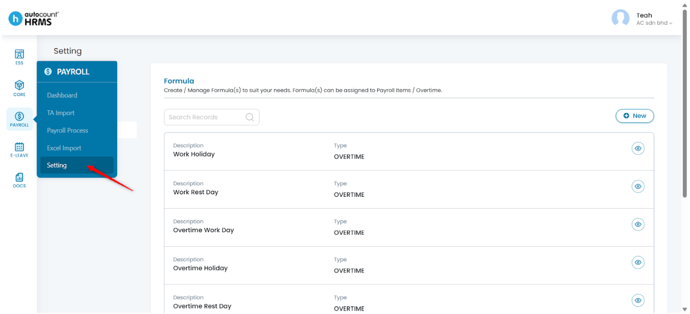This screenshot has width=690, height=314.
Task: Open the DOCS sidebar icon
Action: pyautogui.click(x=19, y=180)
